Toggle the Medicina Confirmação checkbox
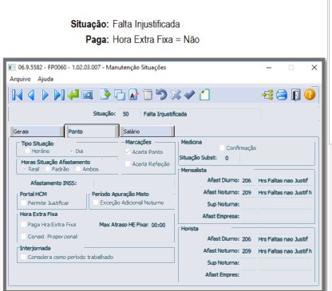This screenshot has height=291, width=332. pos(222,147)
